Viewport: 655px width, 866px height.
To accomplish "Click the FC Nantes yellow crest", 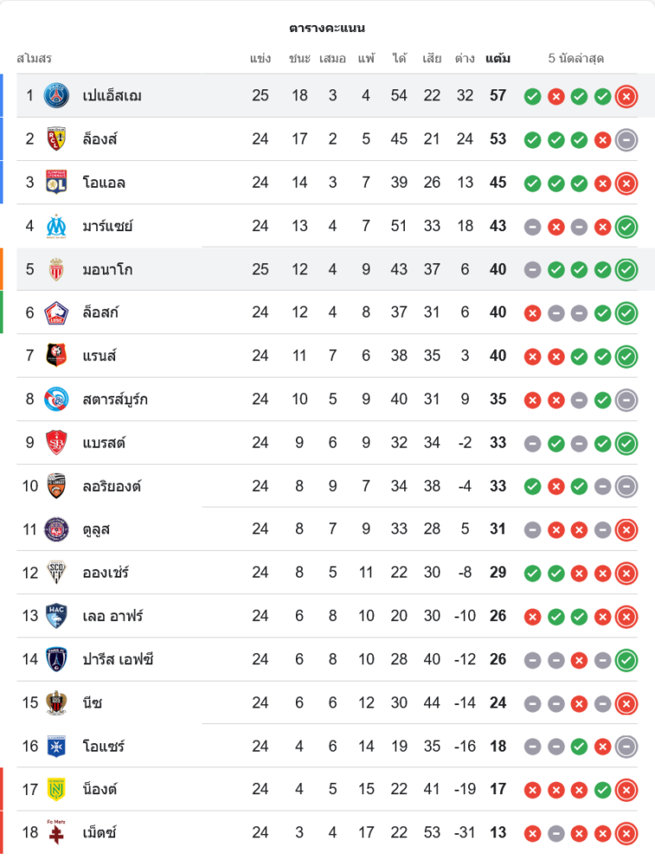I will coord(57,789).
